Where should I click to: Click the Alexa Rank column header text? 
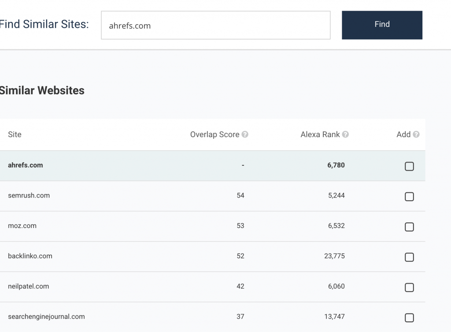[320, 134]
